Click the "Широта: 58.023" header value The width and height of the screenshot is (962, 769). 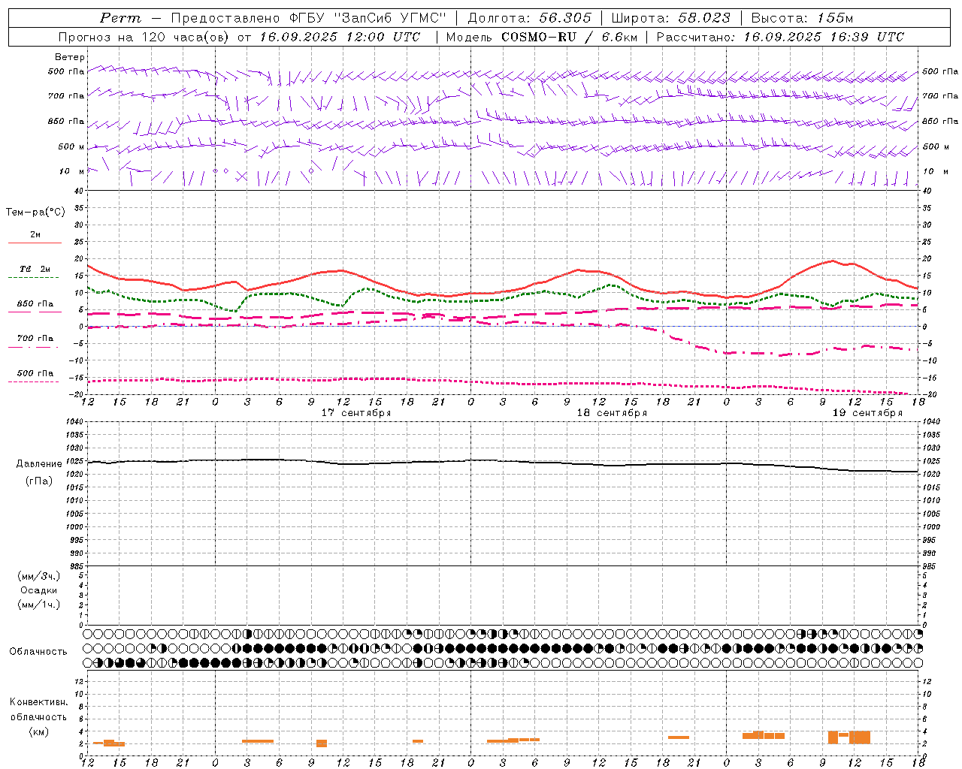[670, 18]
